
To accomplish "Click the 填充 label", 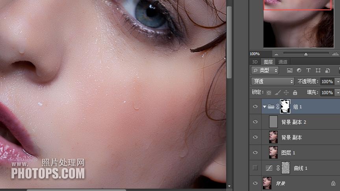I will click(x=312, y=93).
